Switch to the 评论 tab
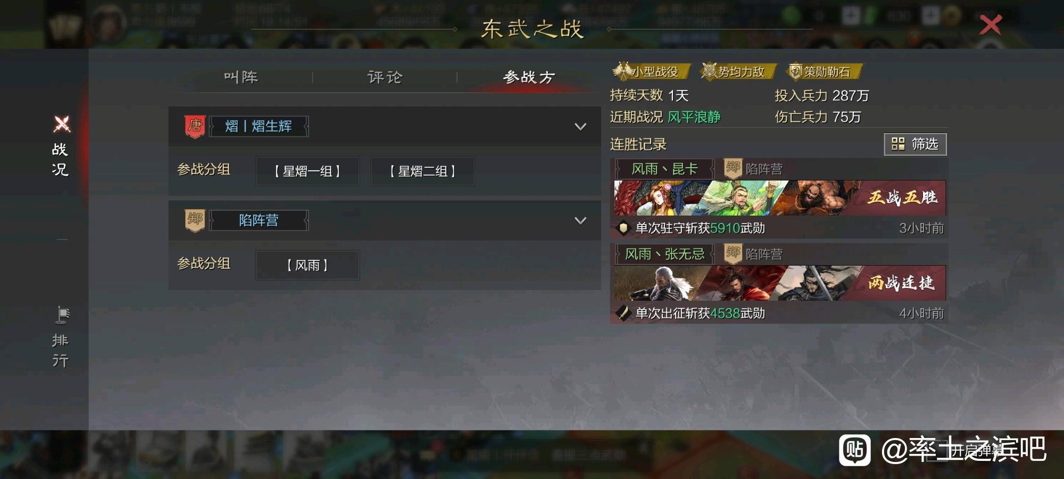Viewport: 1064px width, 479px height. [385, 77]
